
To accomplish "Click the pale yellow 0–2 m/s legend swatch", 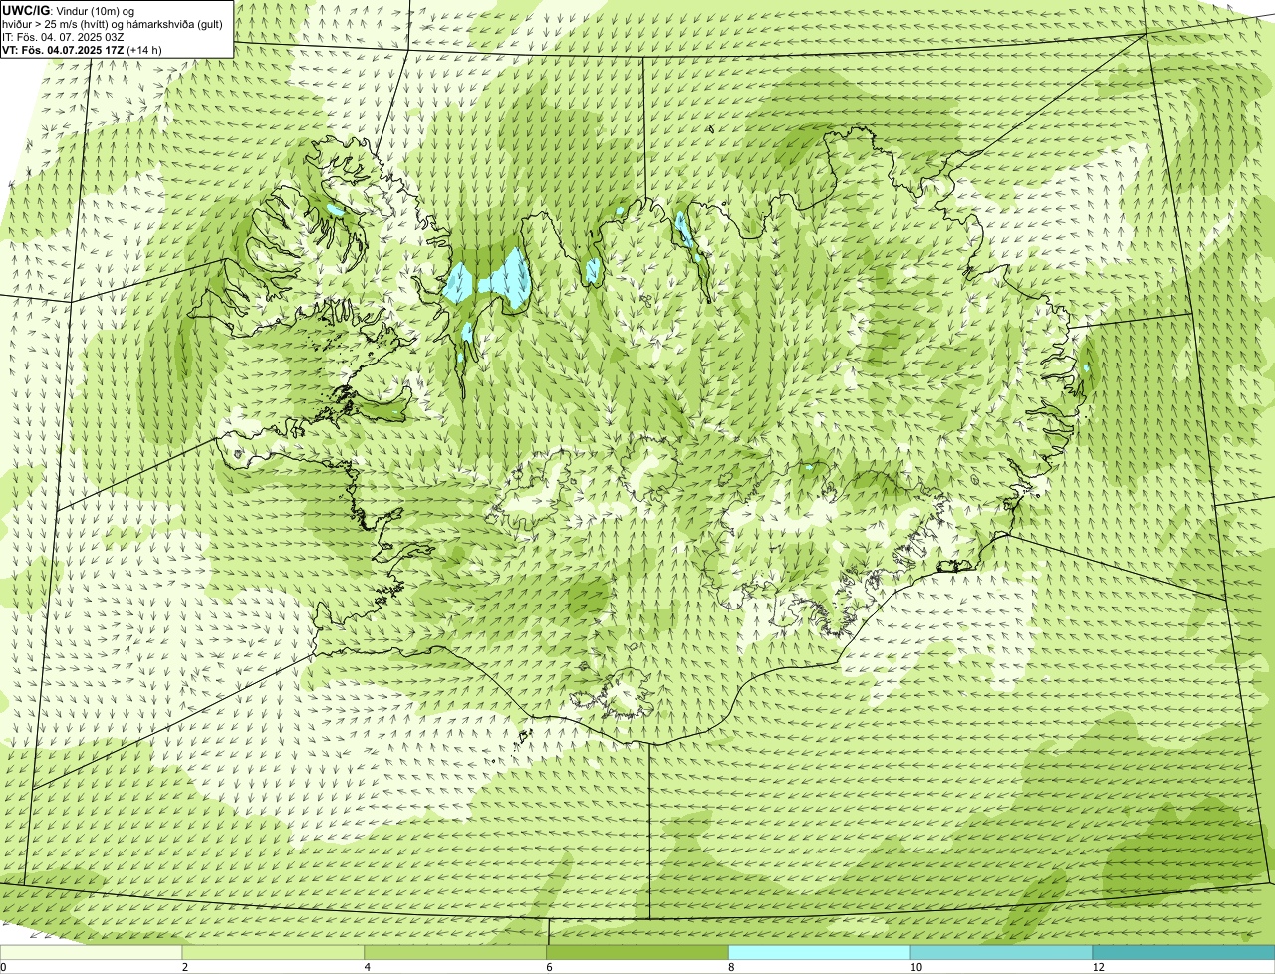I will point(92,952).
